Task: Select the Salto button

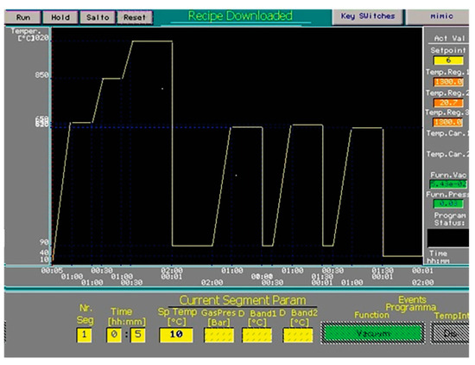Action: click(x=98, y=17)
